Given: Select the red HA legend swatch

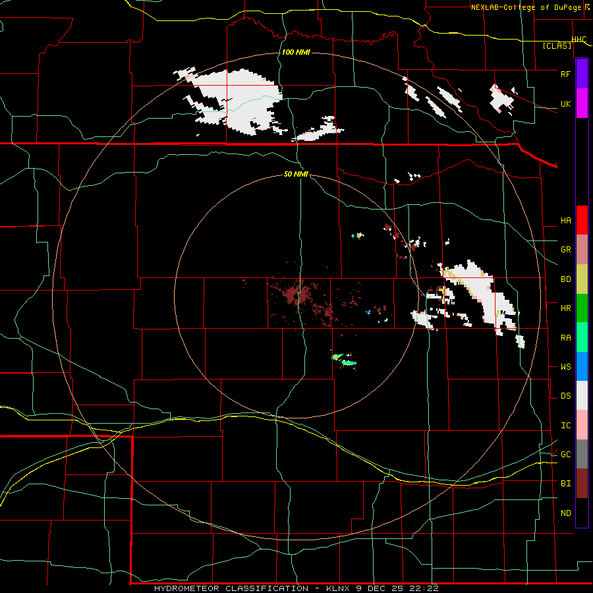Looking at the screenshot, I should click(x=582, y=220).
